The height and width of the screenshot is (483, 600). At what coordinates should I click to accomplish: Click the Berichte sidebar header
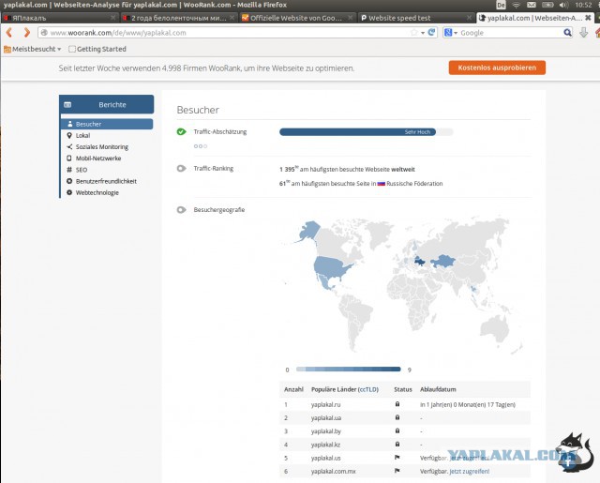pyautogui.click(x=107, y=104)
